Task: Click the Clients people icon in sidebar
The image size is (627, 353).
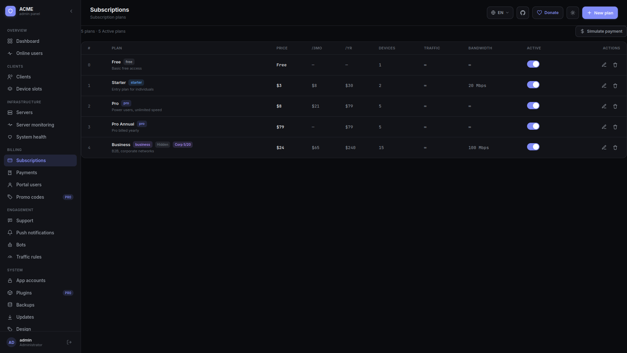Action: (10, 77)
